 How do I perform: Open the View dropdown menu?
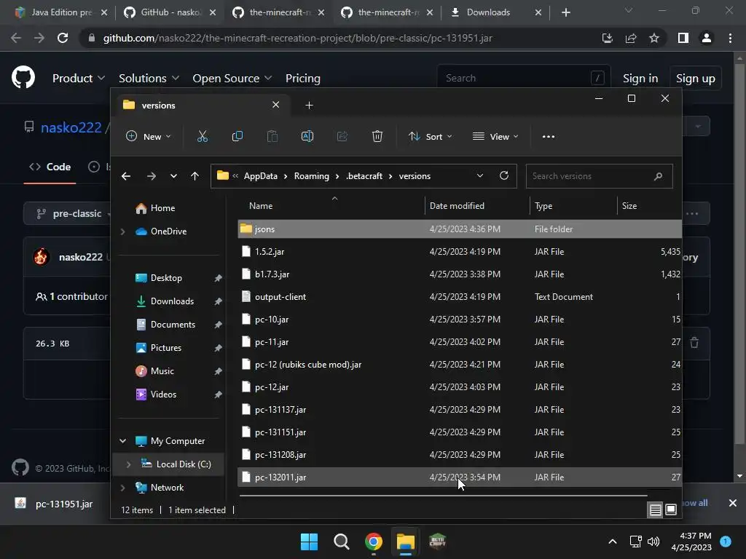tap(495, 136)
